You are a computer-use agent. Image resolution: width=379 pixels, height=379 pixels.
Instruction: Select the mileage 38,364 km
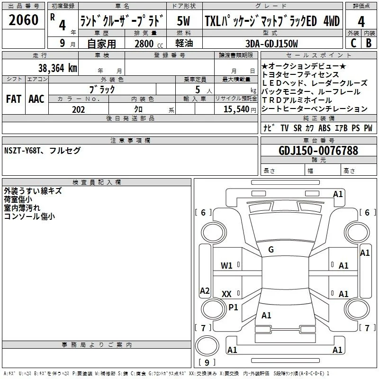[x=57, y=68]
